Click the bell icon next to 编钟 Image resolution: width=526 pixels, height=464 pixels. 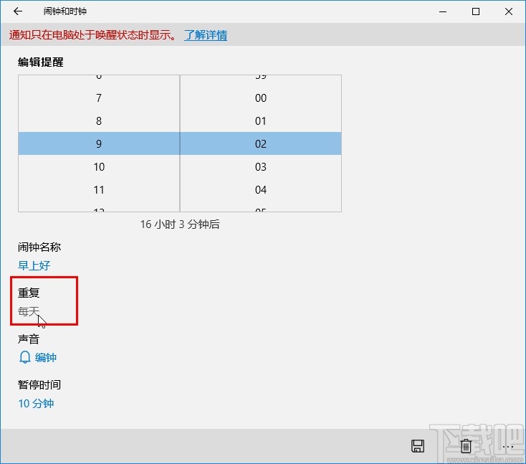point(25,357)
